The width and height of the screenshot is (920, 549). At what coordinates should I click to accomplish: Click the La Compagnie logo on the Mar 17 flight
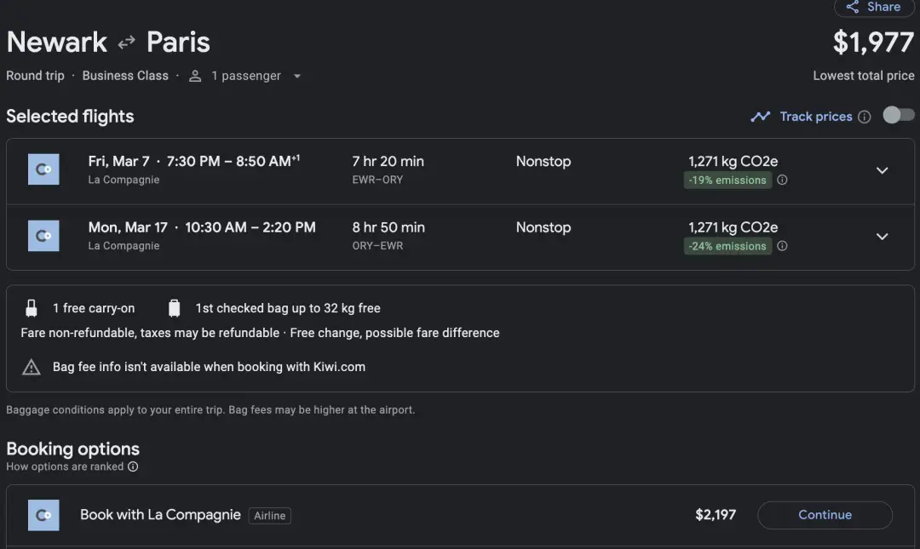43,236
